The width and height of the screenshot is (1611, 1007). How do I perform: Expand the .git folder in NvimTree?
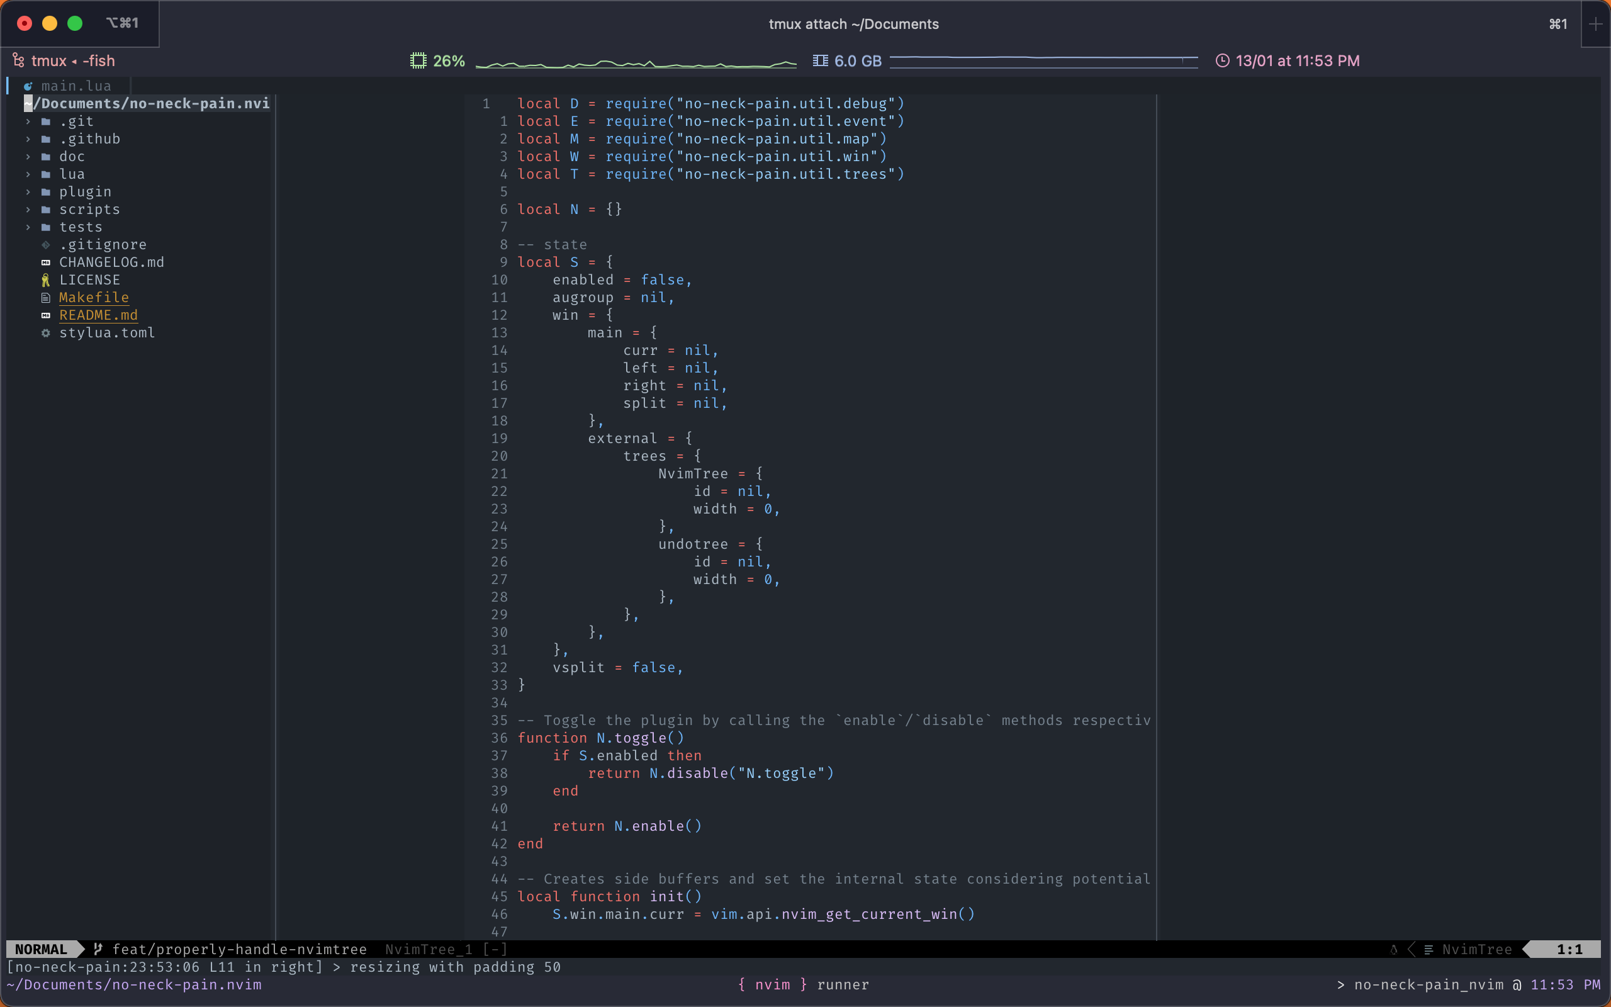tap(28, 121)
